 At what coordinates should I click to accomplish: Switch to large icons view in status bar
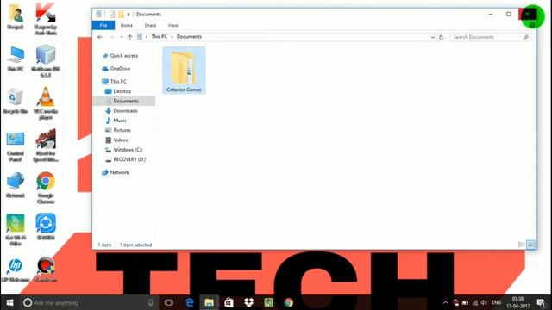click(x=531, y=245)
